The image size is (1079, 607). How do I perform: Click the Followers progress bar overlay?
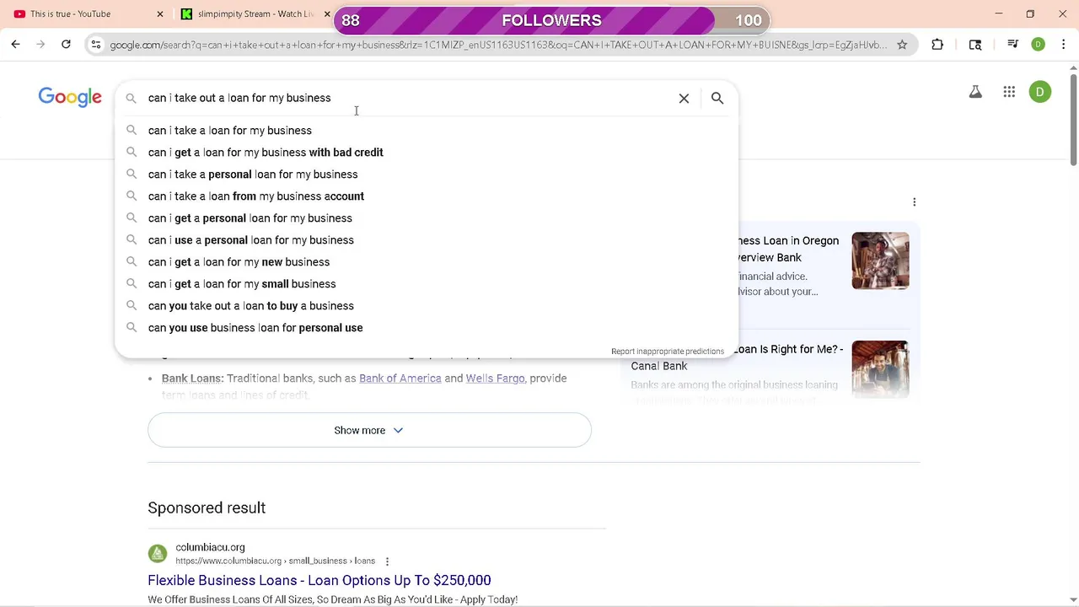(551, 20)
